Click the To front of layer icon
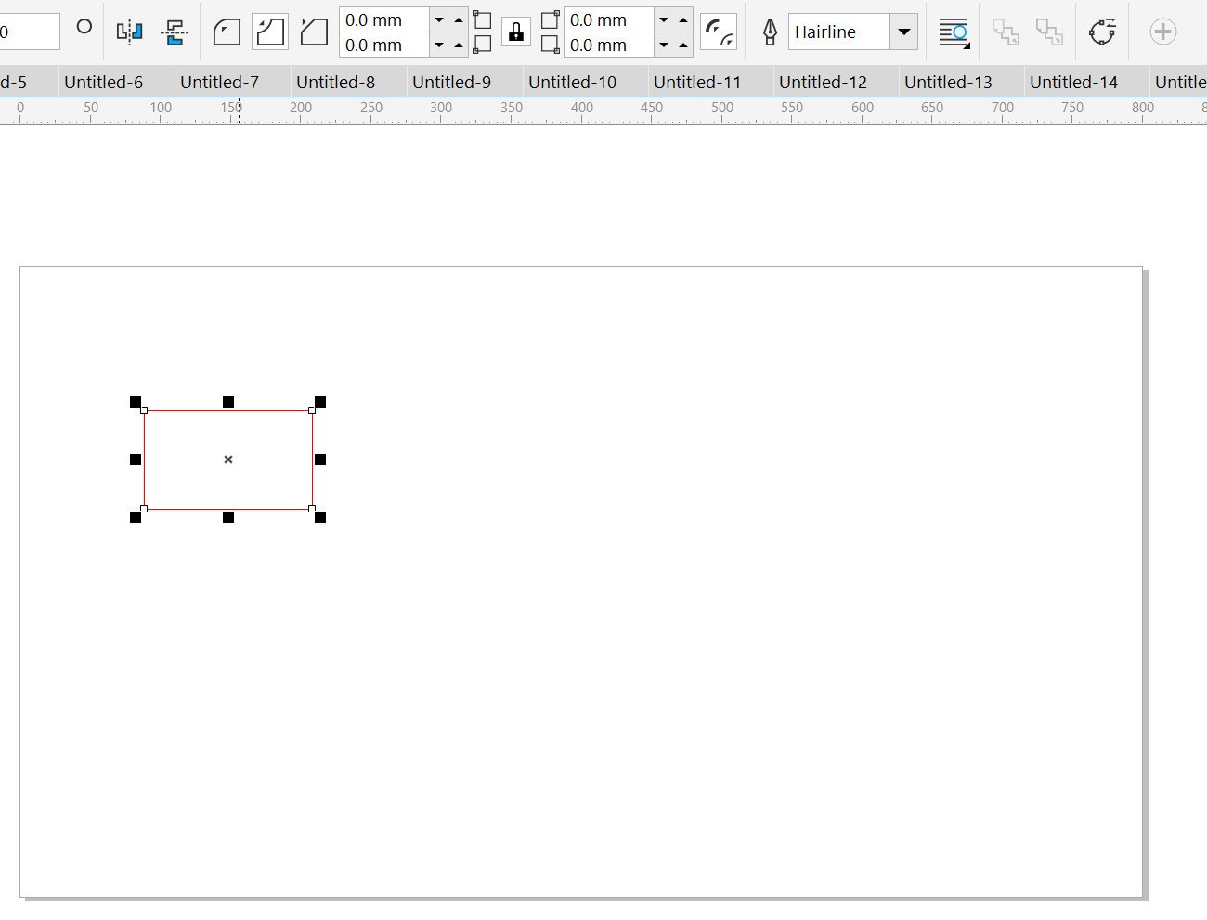Viewport: 1207px width, 920px height. point(1006,32)
